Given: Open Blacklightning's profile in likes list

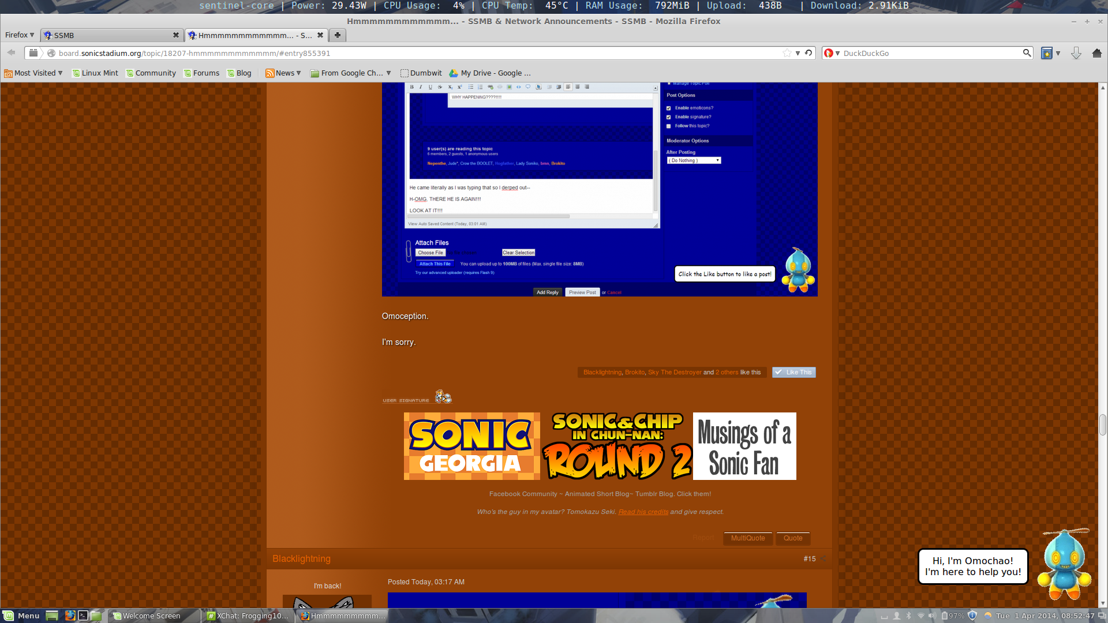Looking at the screenshot, I should click(602, 373).
